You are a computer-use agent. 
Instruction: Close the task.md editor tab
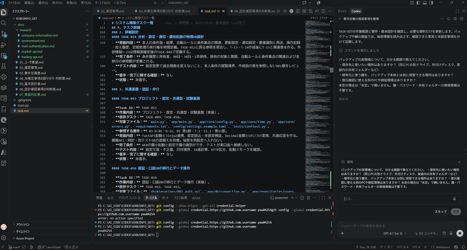(x=223, y=11)
